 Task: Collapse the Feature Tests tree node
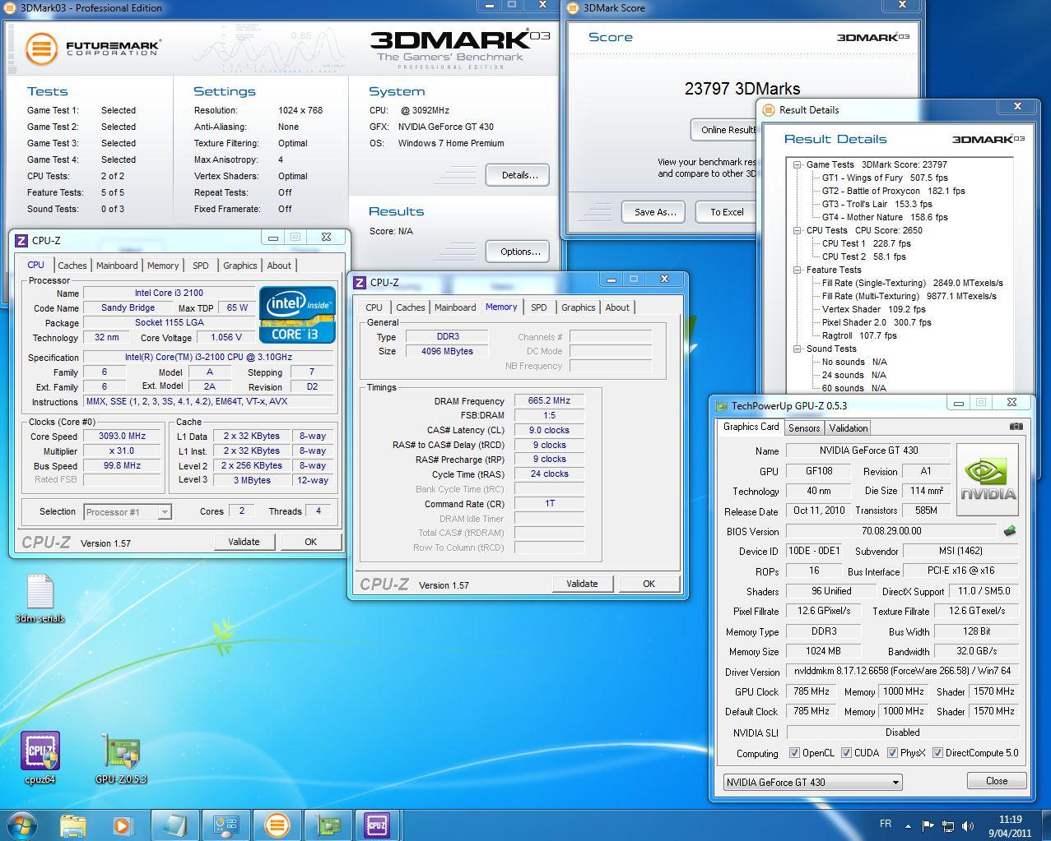[x=798, y=270]
